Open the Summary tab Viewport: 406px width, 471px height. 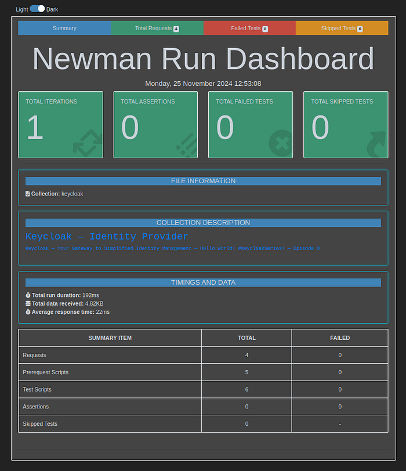point(64,28)
